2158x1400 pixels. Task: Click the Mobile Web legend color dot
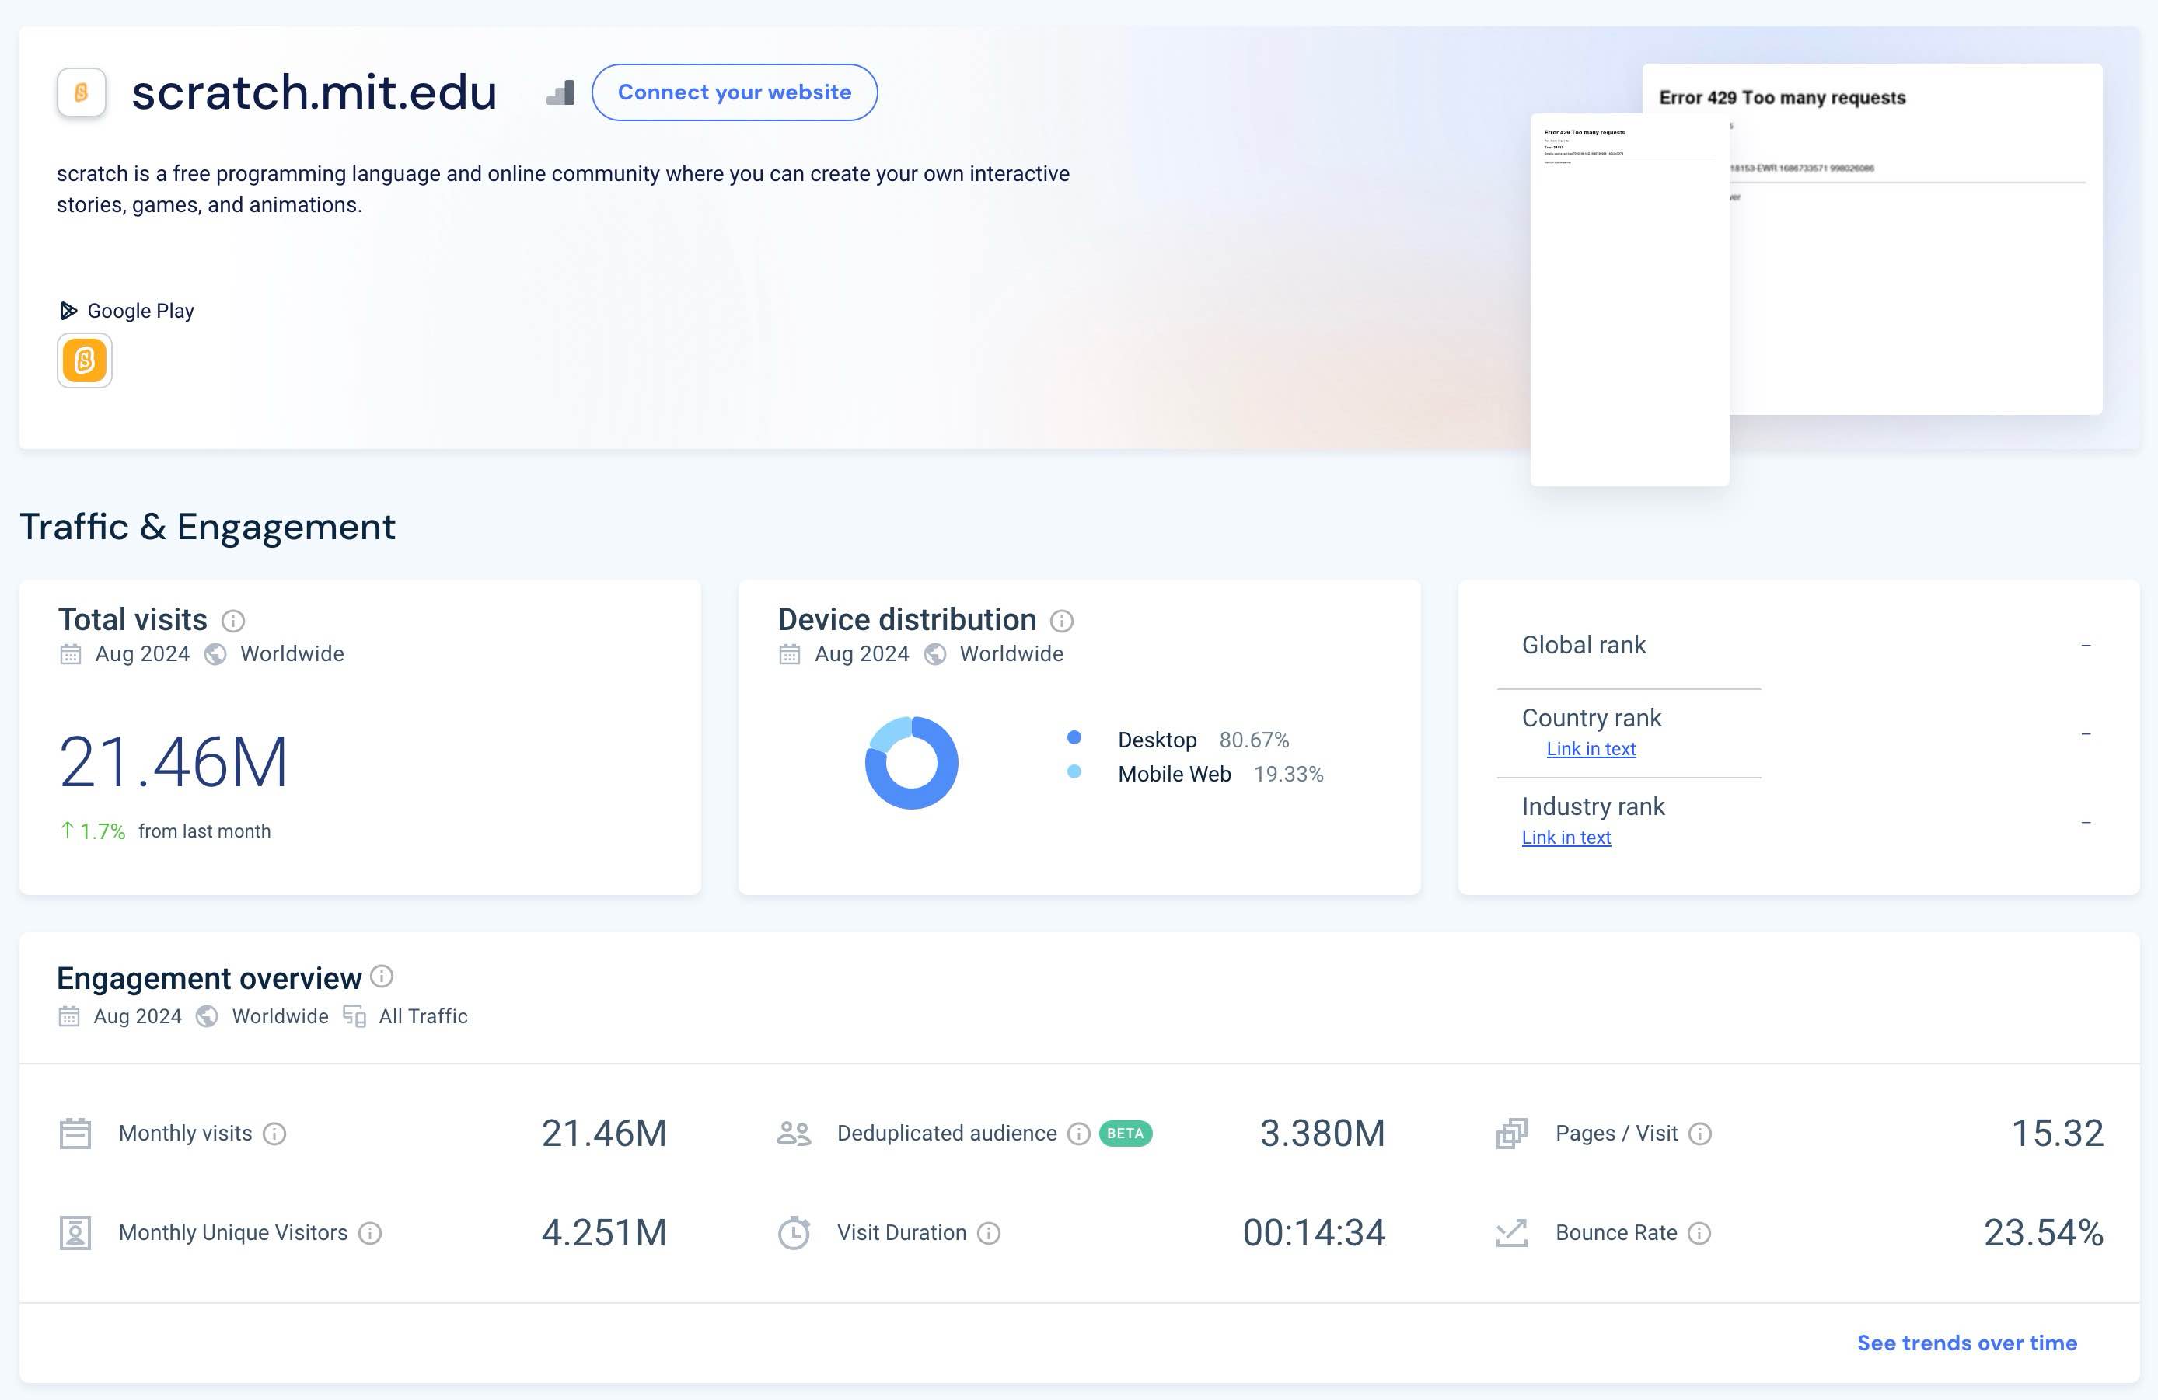click(x=1074, y=772)
